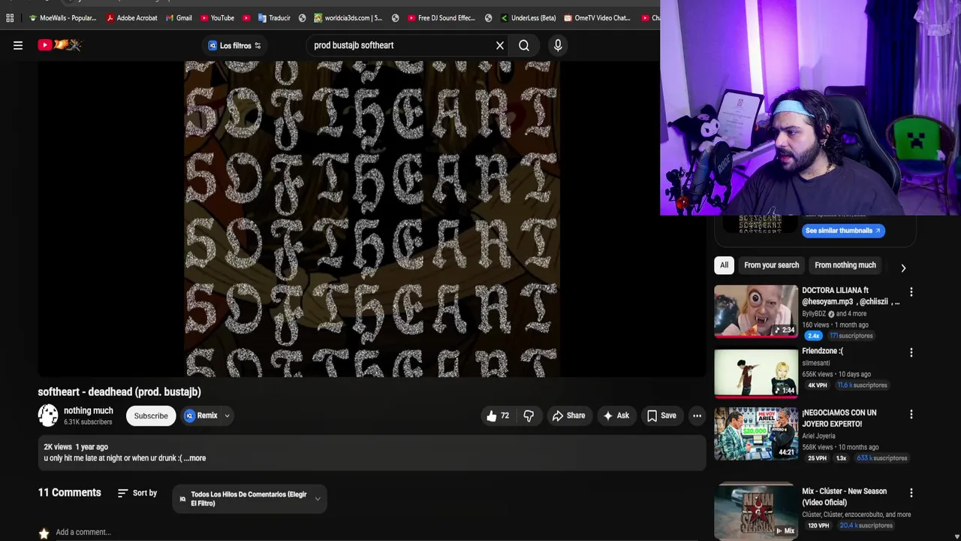This screenshot has height=541, width=961.
Task: Open the Friendzone :( video title
Action: (822, 351)
